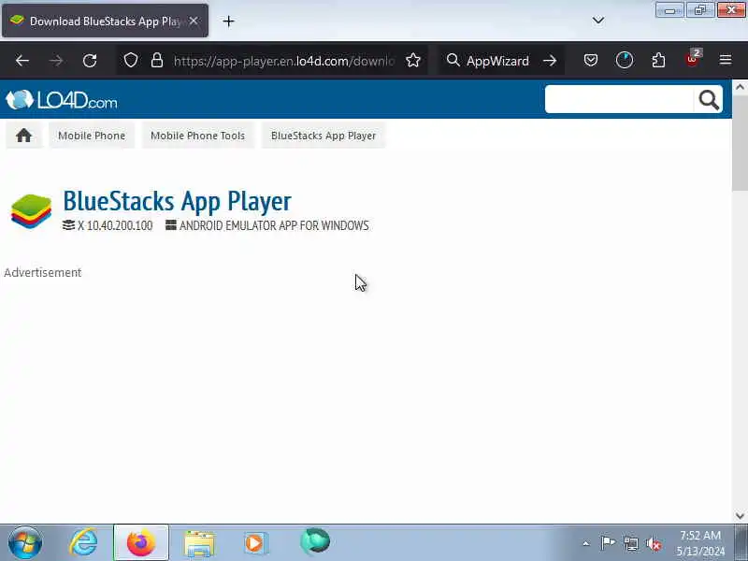Select the Download BlueStacks App Player tab
This screenshot has width=748, height=561.
pyautogui.click(x=105, y=21)
